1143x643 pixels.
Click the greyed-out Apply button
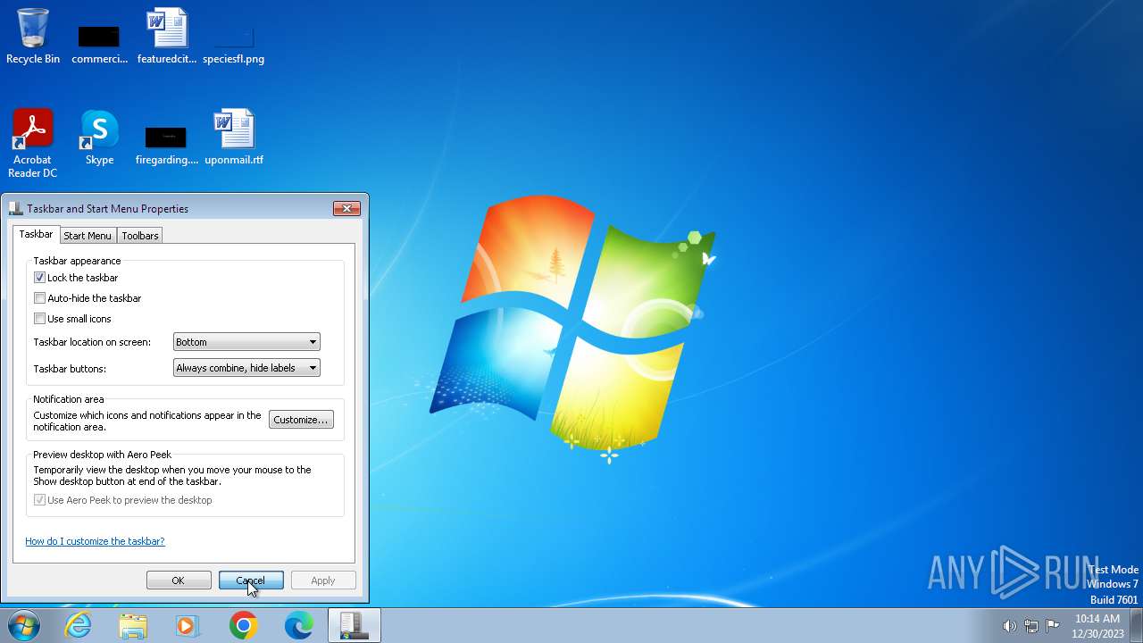(323, 580)
